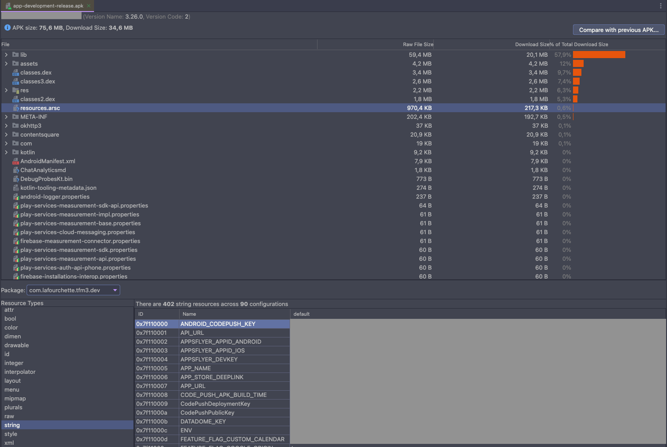Viewport: 667px width, 447px height.
Task: Click the classes3.dex file icon
Action: click(x=16, y=82)
